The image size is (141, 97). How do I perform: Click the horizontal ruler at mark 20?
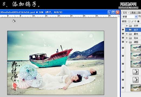coord(59,16)
